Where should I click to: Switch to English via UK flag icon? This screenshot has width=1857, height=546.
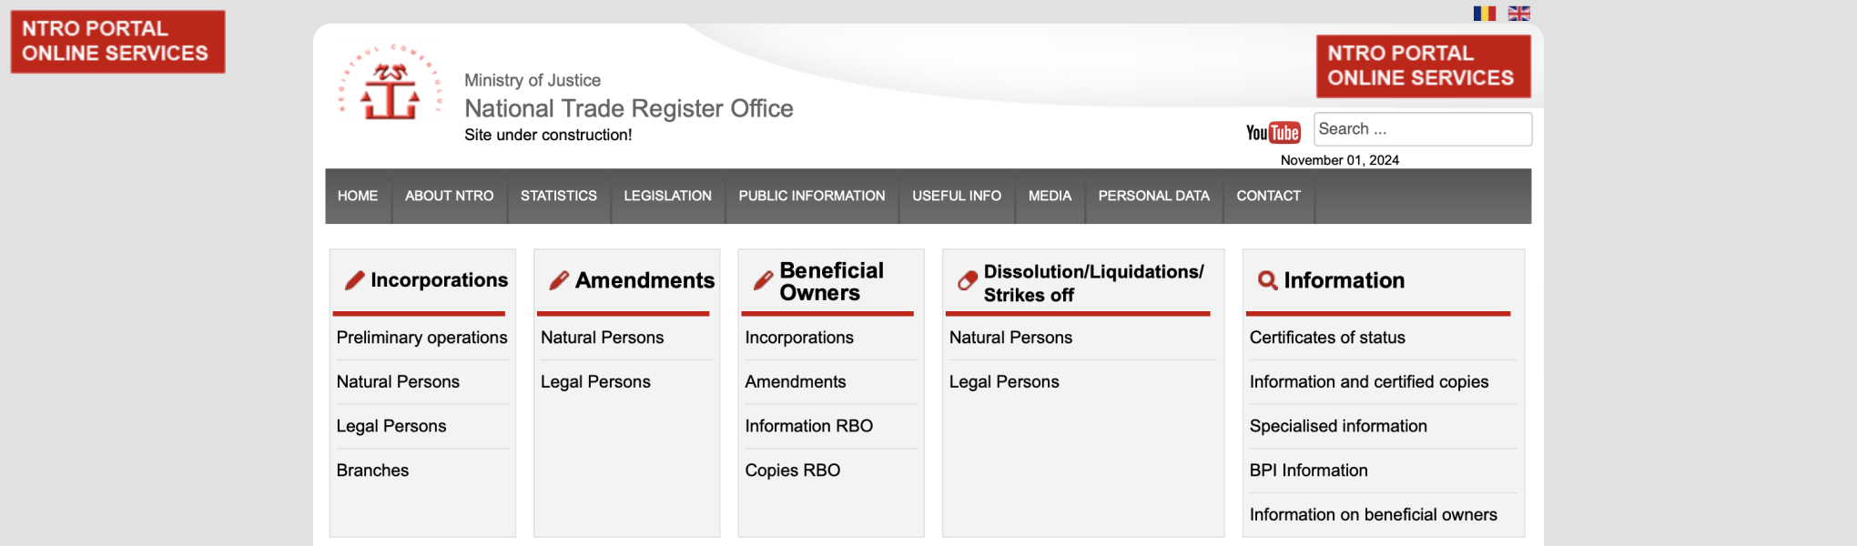tap(1519, 14)
